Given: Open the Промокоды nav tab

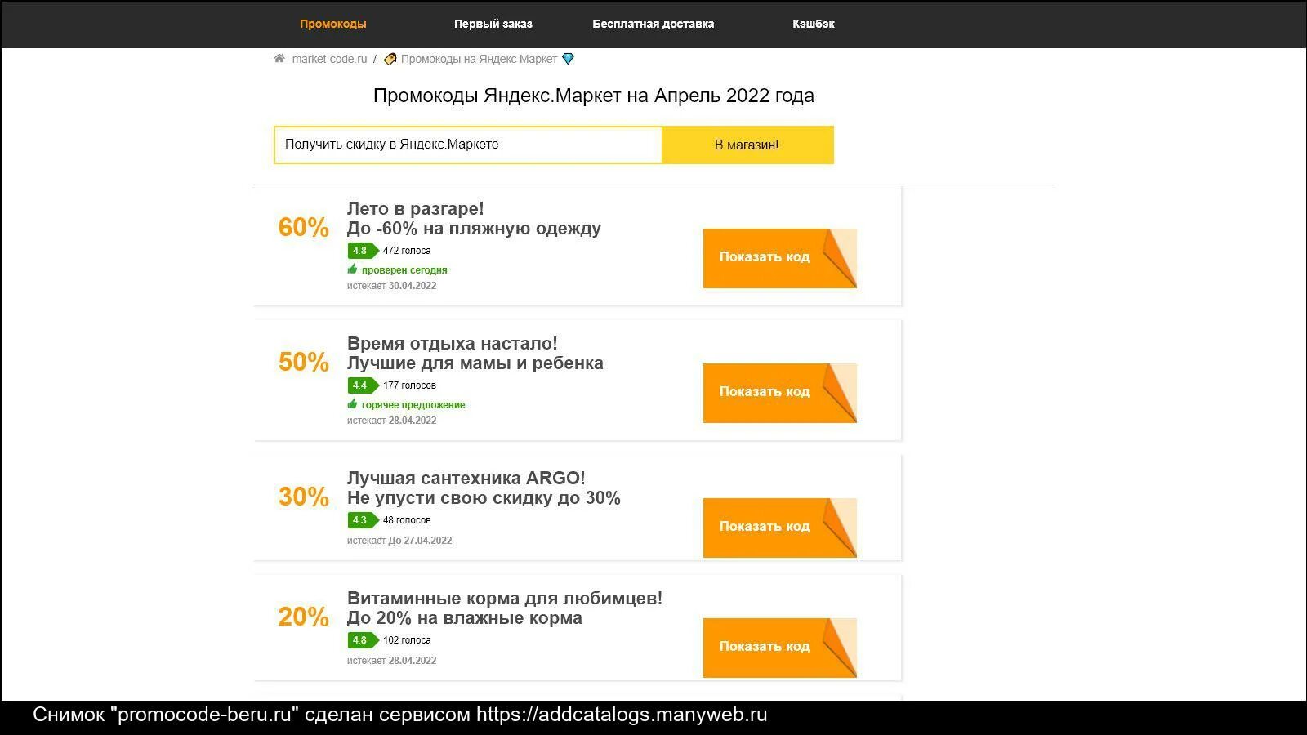Looking at the screenshot, I should click(x=332, y=24).
